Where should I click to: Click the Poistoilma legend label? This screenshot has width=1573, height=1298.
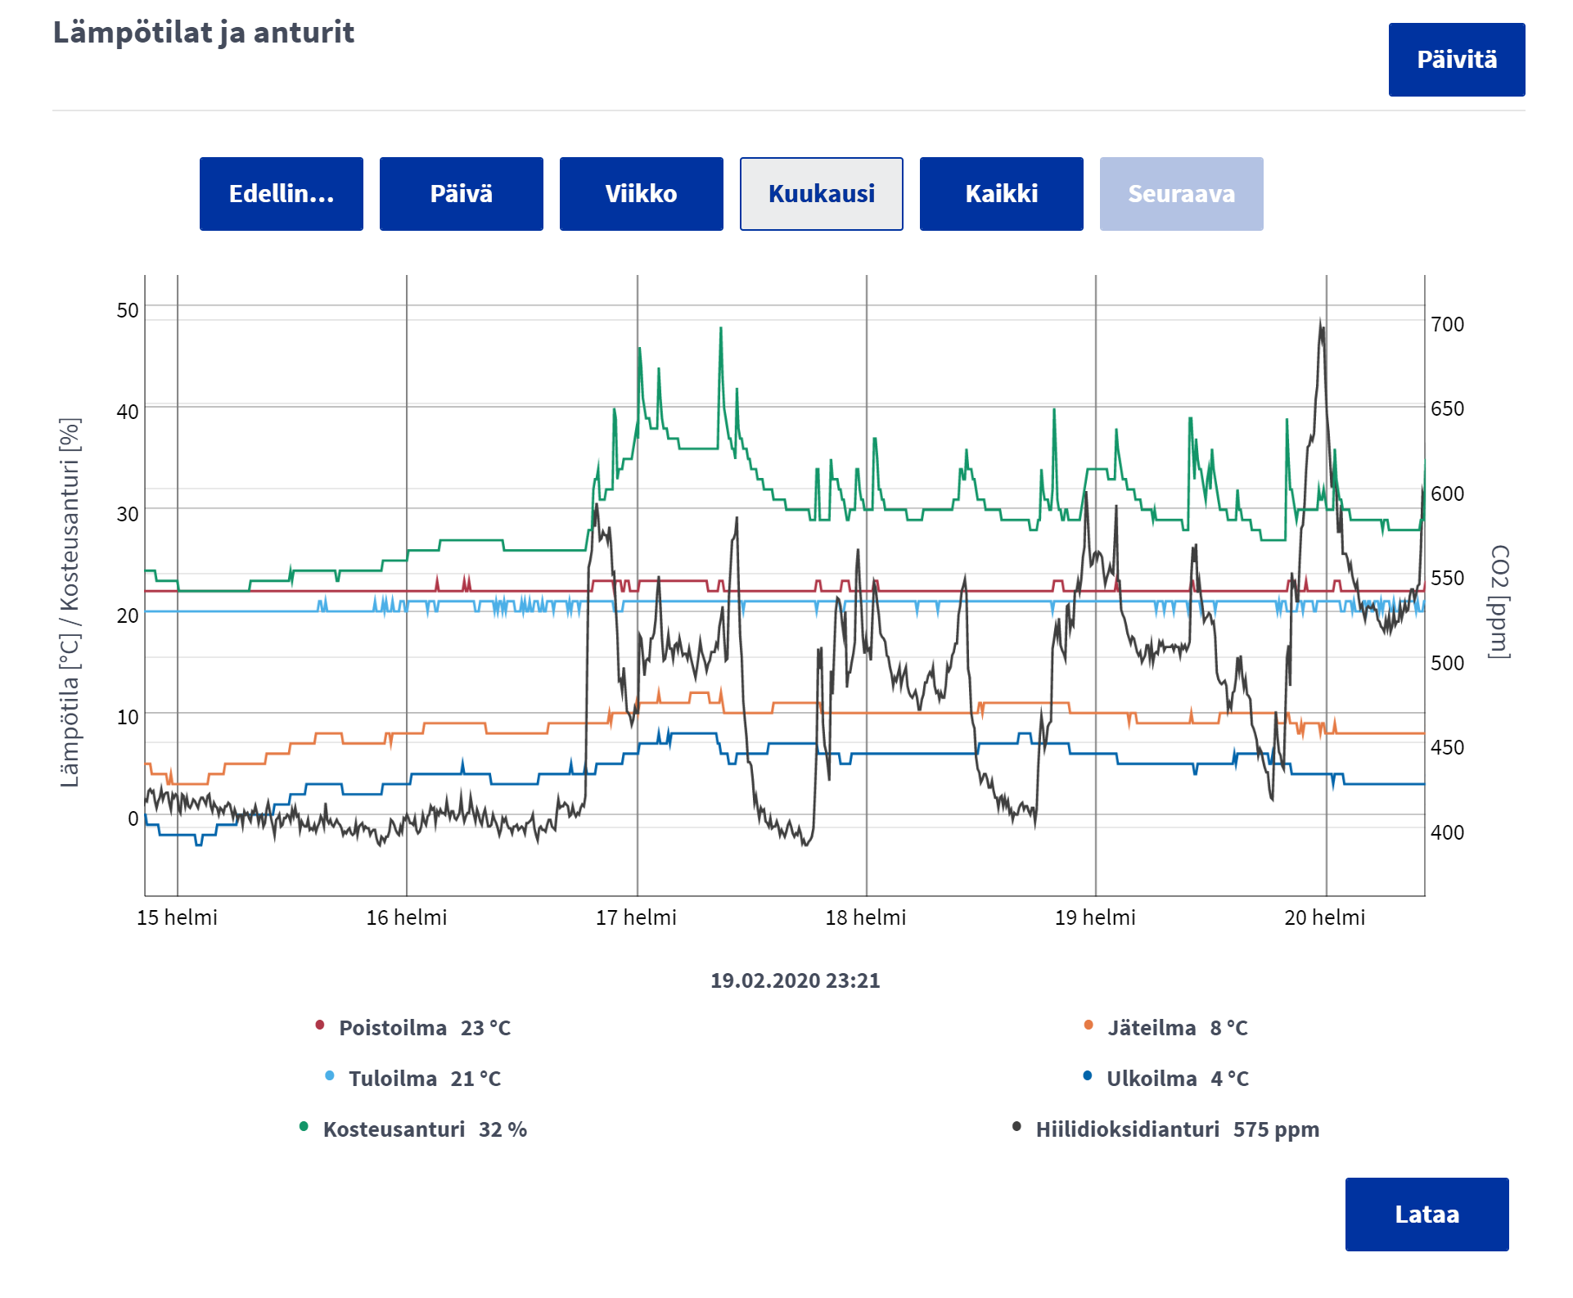[x=393, y=1028]
